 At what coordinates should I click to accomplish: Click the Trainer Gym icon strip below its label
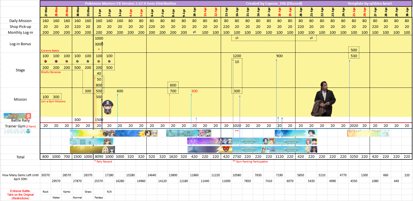pos(17,131)
